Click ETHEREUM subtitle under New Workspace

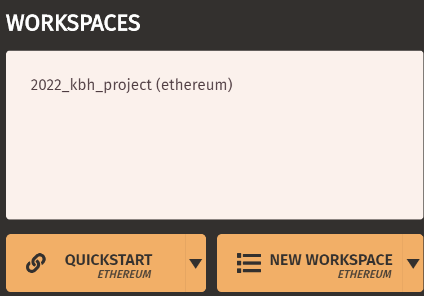click(x=364, y=274)
